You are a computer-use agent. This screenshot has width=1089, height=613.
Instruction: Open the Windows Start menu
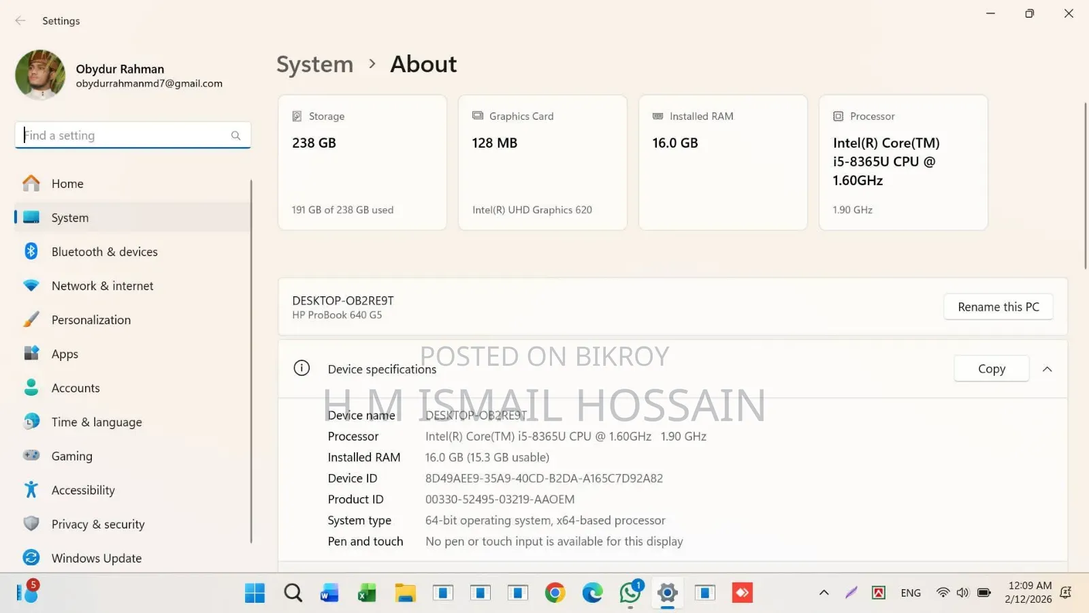255,593
